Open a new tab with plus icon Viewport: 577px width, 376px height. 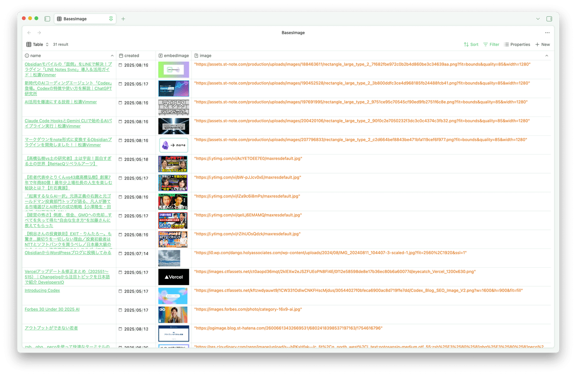click(x=123, y=19)
